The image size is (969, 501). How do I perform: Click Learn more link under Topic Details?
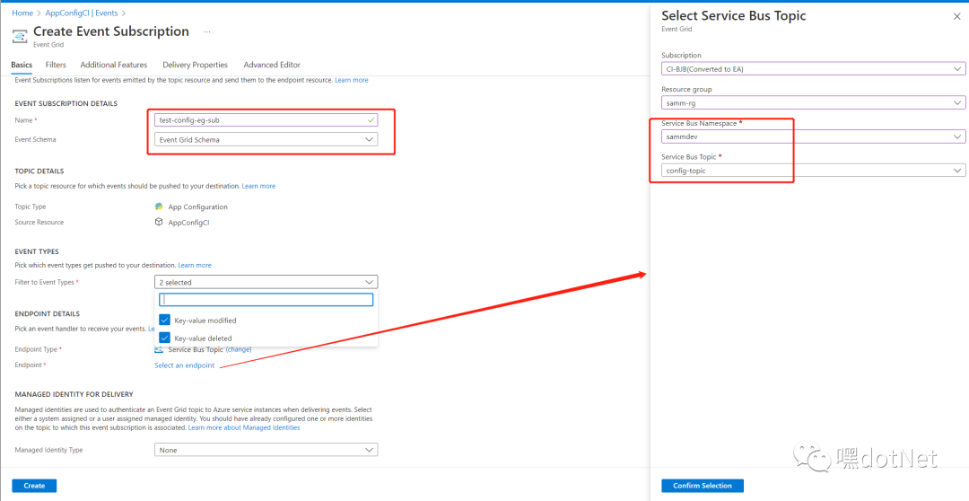[259, 186]
